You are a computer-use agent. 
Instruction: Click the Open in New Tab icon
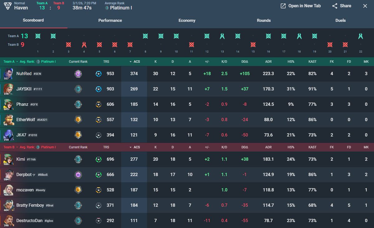(x=283, y=6)
